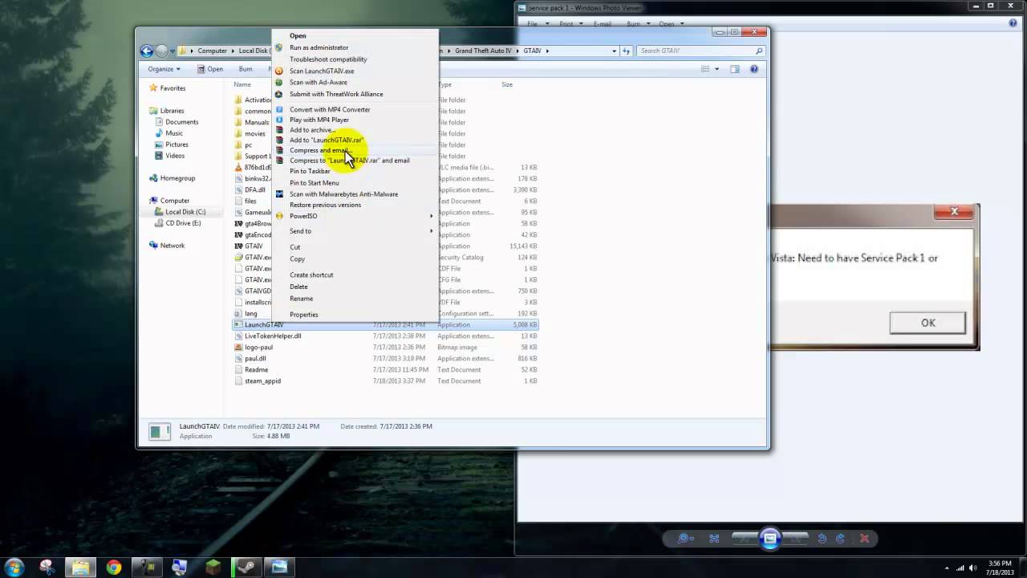Click the refresh icon beside address bar

tap(626, 51)
